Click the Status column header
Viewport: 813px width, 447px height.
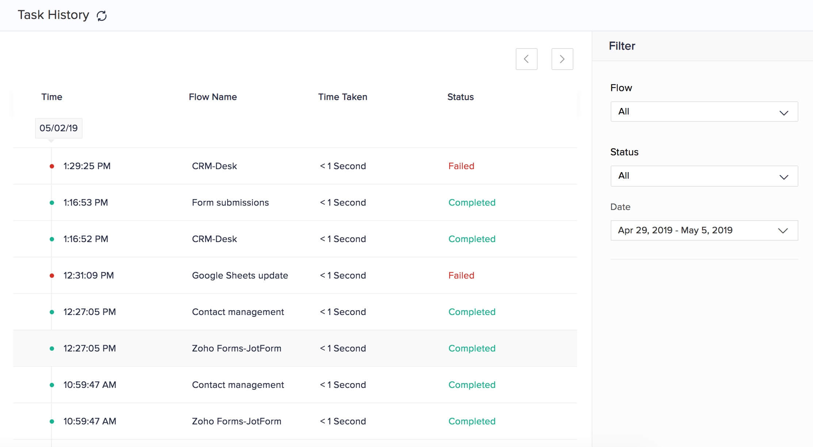460,97
